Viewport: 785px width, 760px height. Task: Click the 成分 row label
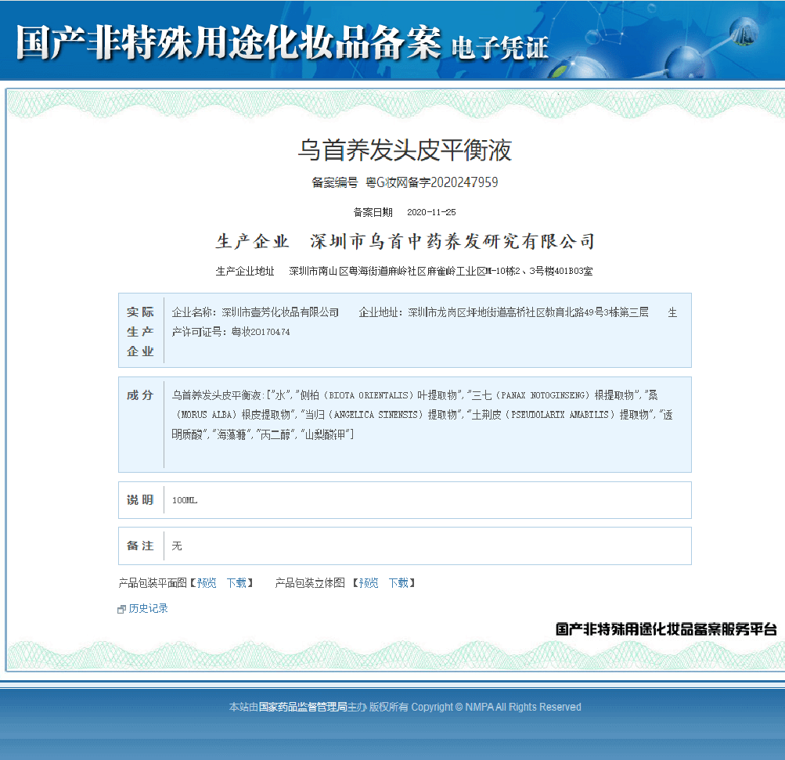click(140, 395)
